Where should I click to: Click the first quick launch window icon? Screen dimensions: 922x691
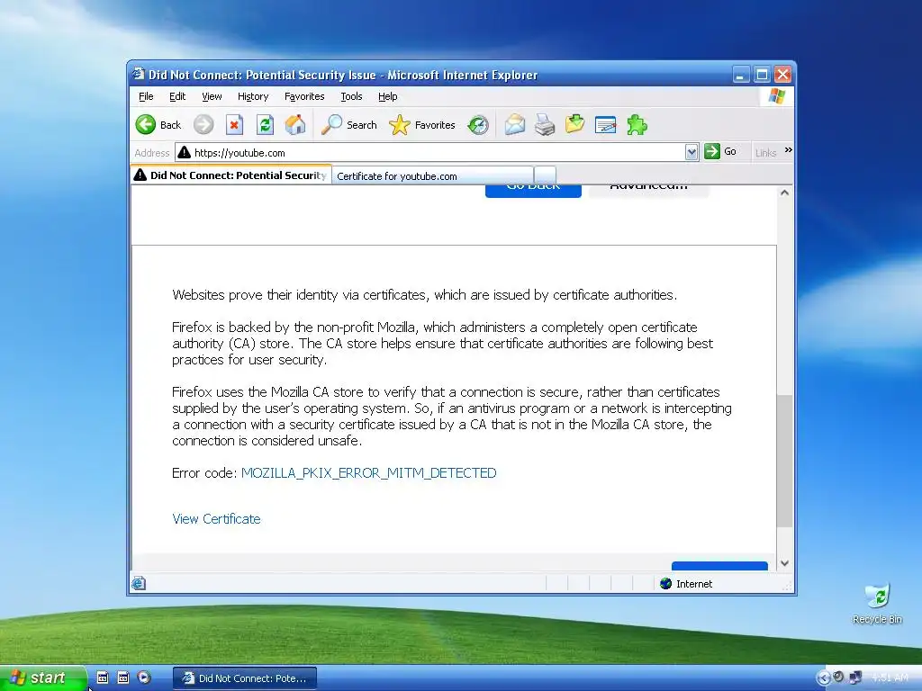click(x=103, y=678)
